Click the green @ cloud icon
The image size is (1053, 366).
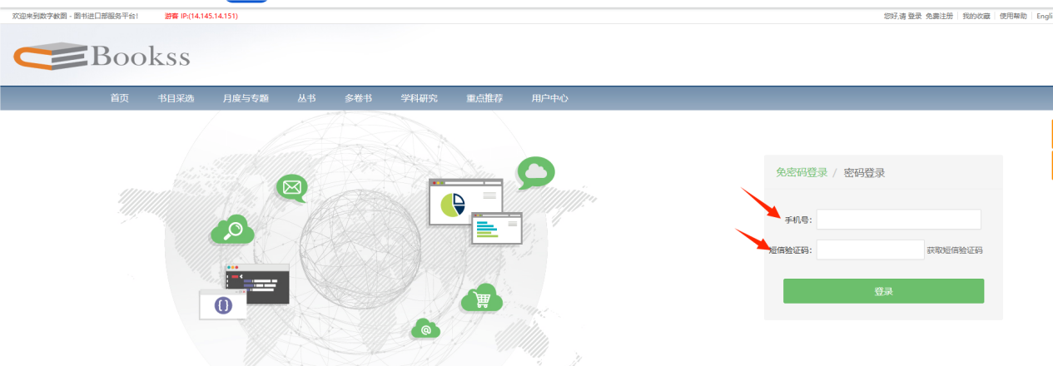[x=425, y=329]
